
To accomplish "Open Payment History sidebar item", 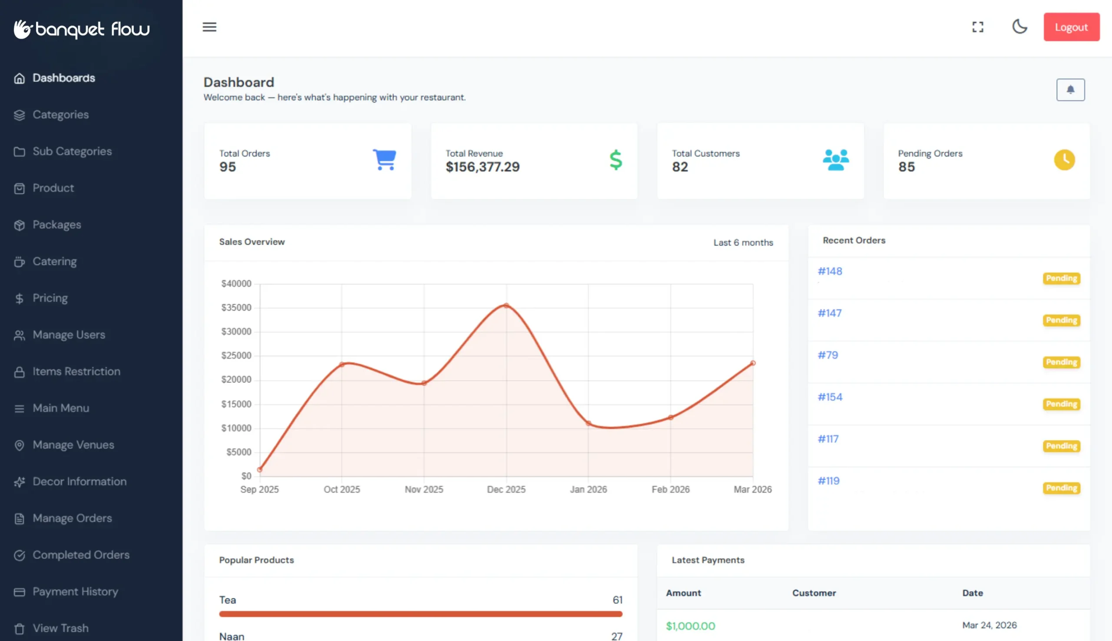I will click(75, 591).
